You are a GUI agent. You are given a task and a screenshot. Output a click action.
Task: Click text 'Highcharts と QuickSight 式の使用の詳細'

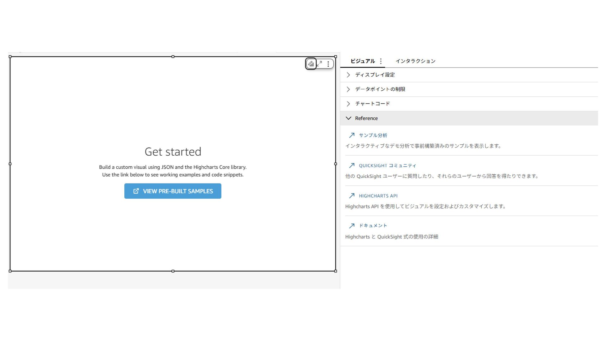(392, 237)
